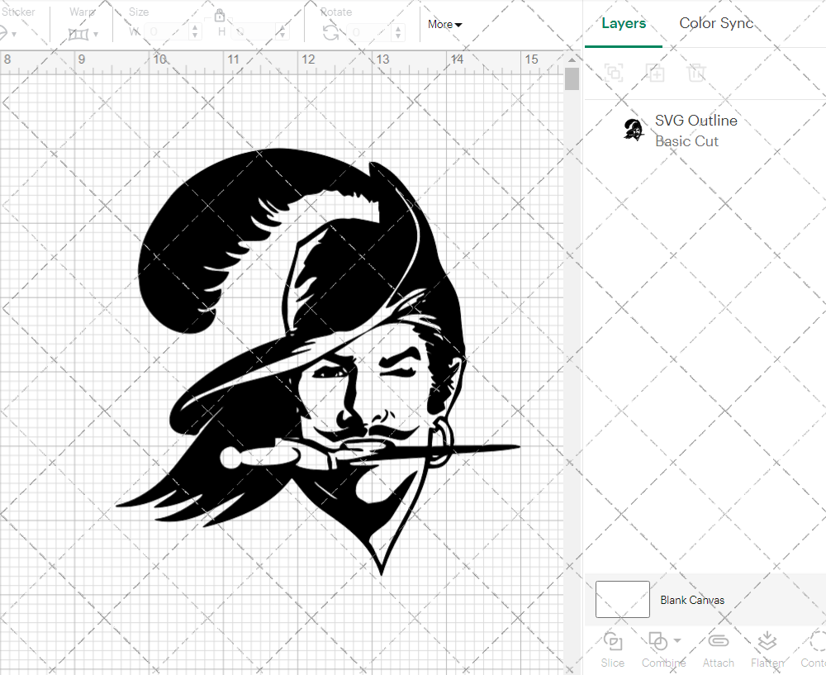Open the Warp dropdown
826x675 pixels.
tap(83, 34)
